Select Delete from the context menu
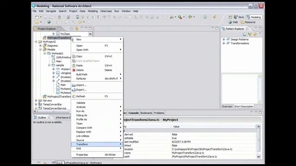This screenshot has height=166, width=296. (97, 70)
